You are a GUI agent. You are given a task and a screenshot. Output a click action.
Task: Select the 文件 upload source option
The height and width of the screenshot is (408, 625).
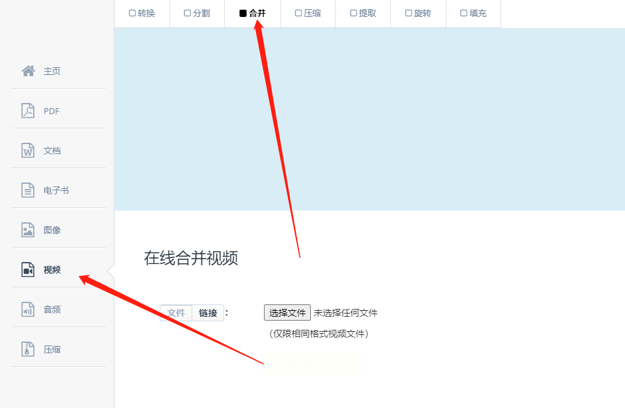(x=176, y=313)
